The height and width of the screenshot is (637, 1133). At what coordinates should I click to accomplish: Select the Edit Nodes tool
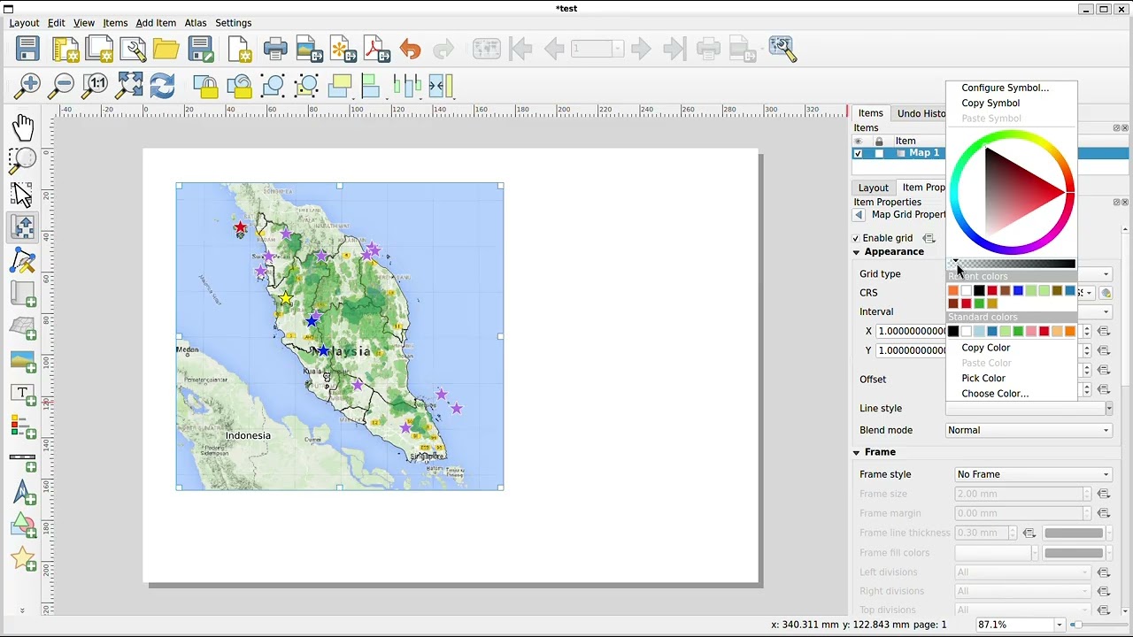23,261
